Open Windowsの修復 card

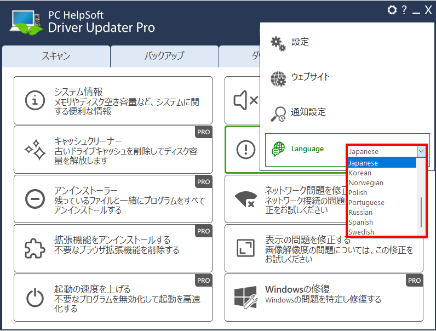coord(324,298)
